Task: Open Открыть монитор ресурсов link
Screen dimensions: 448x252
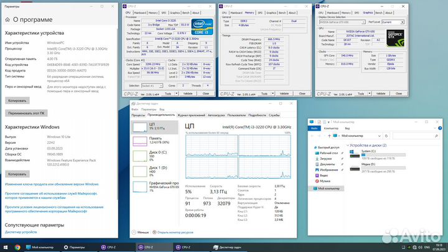Action: click(175, 232)
